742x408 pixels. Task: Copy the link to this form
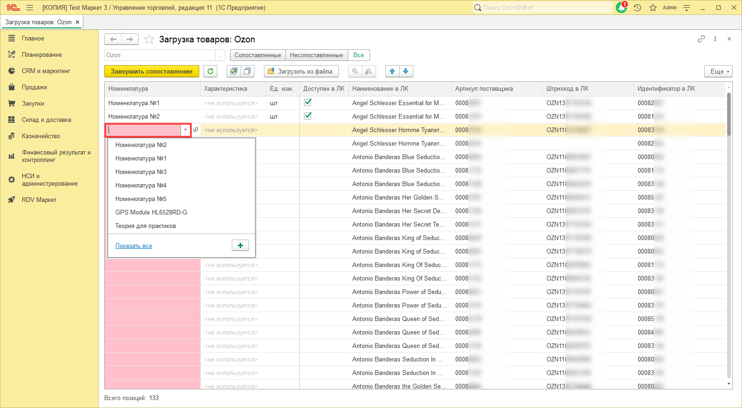701,39
